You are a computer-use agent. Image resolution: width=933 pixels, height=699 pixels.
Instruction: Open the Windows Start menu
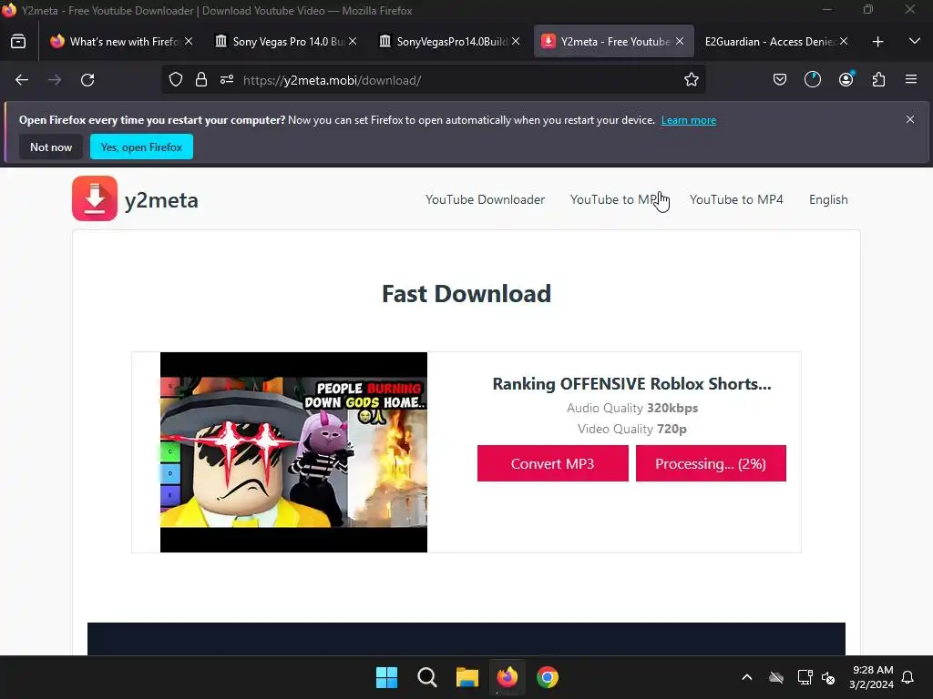coord(386,677)
